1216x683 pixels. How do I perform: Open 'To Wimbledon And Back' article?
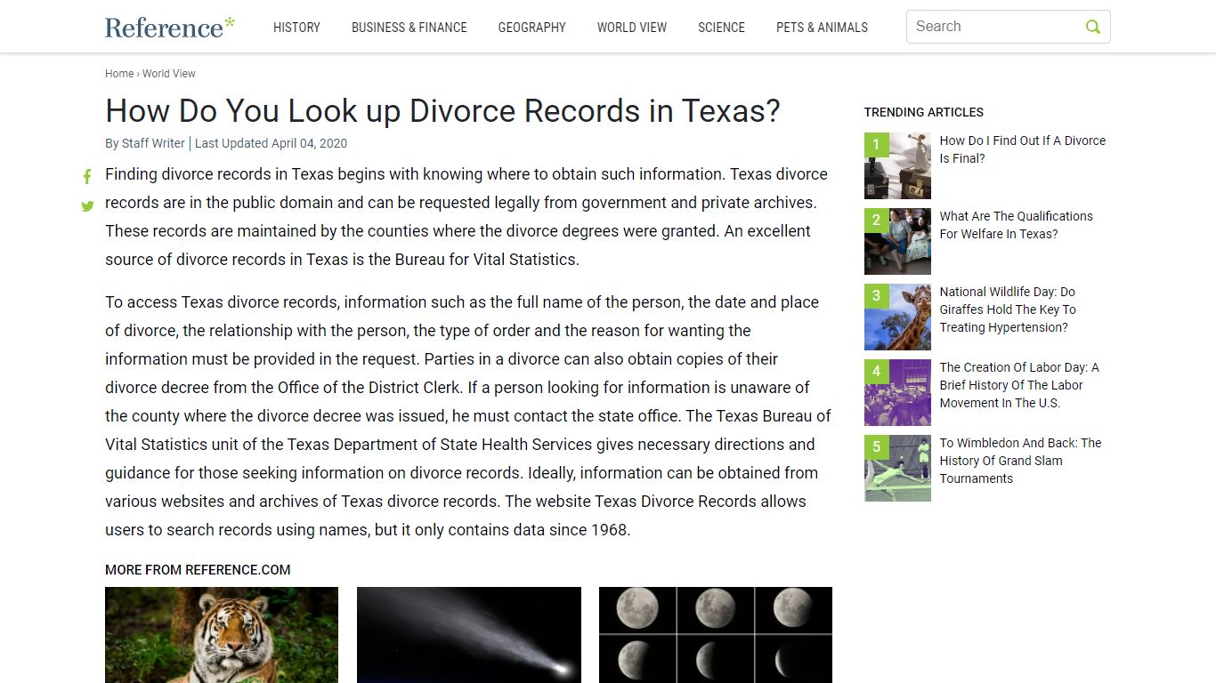tap(1020, 461)
